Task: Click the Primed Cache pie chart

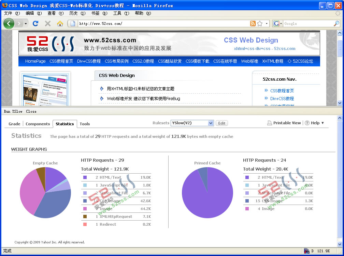Action: coord(207,193)
